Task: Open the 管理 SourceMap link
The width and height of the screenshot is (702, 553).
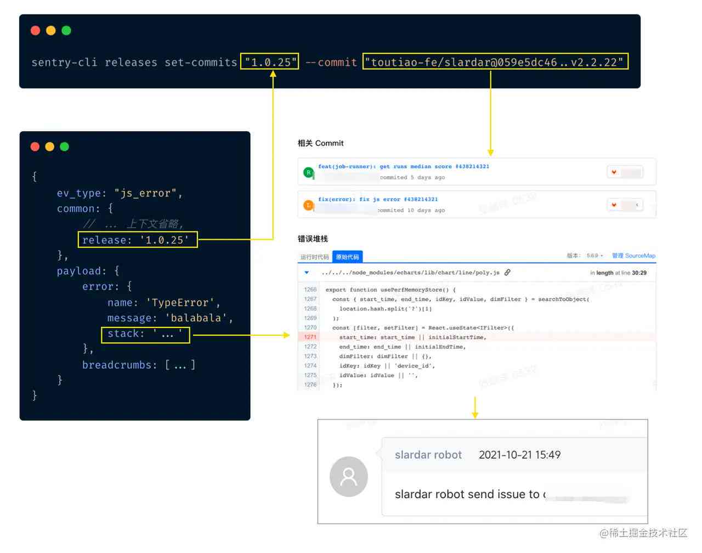Action: tap(633, 256)
